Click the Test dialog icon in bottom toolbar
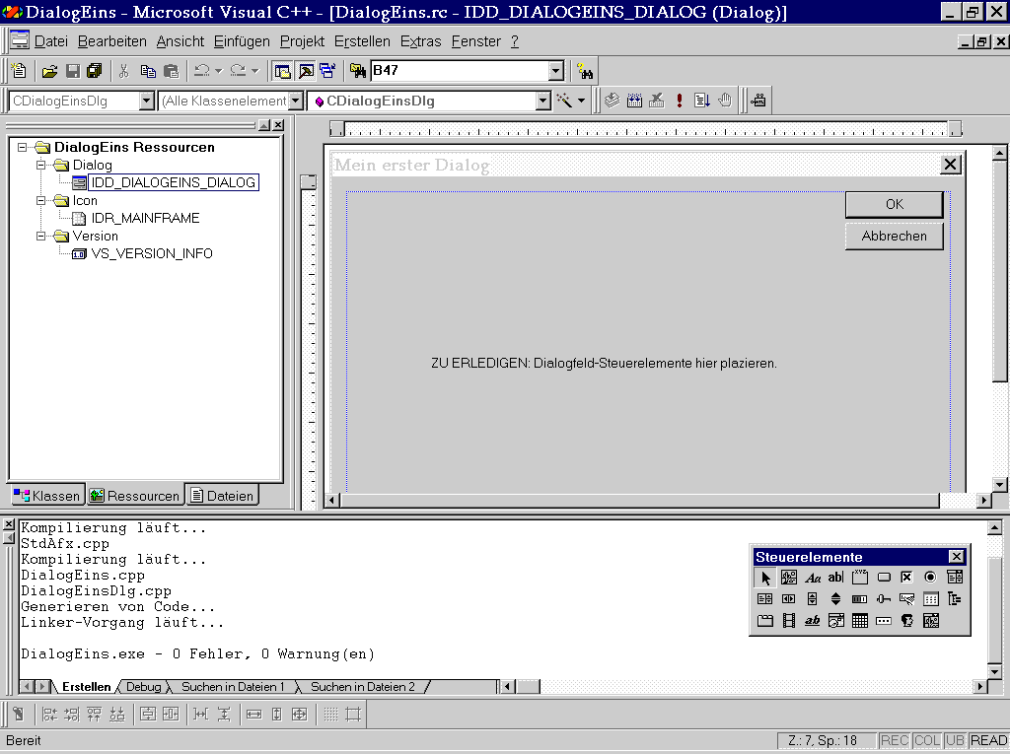Image resolution: width=1010 pixels, height=754 pixels. pyautogui.click(x=19, y=714)
